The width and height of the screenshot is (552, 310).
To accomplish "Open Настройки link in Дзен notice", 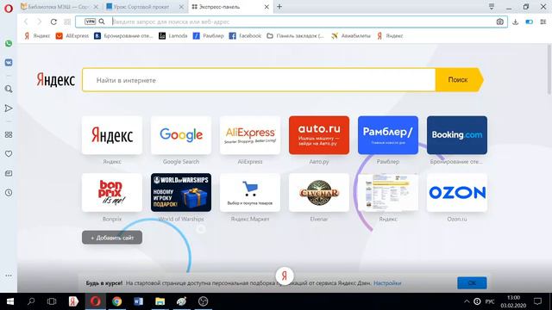I will [x=387, y=283].
